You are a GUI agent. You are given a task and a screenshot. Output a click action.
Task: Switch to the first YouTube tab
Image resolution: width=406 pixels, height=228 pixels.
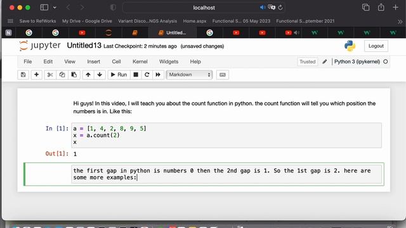pyautogui.click(x=82, y=33)
